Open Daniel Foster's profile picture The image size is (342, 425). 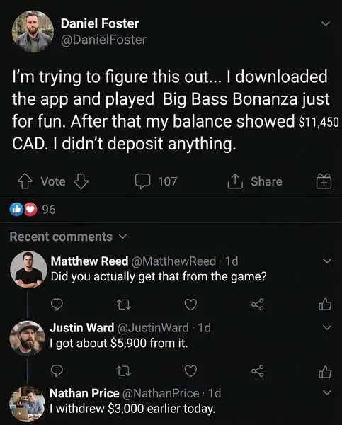33,31
